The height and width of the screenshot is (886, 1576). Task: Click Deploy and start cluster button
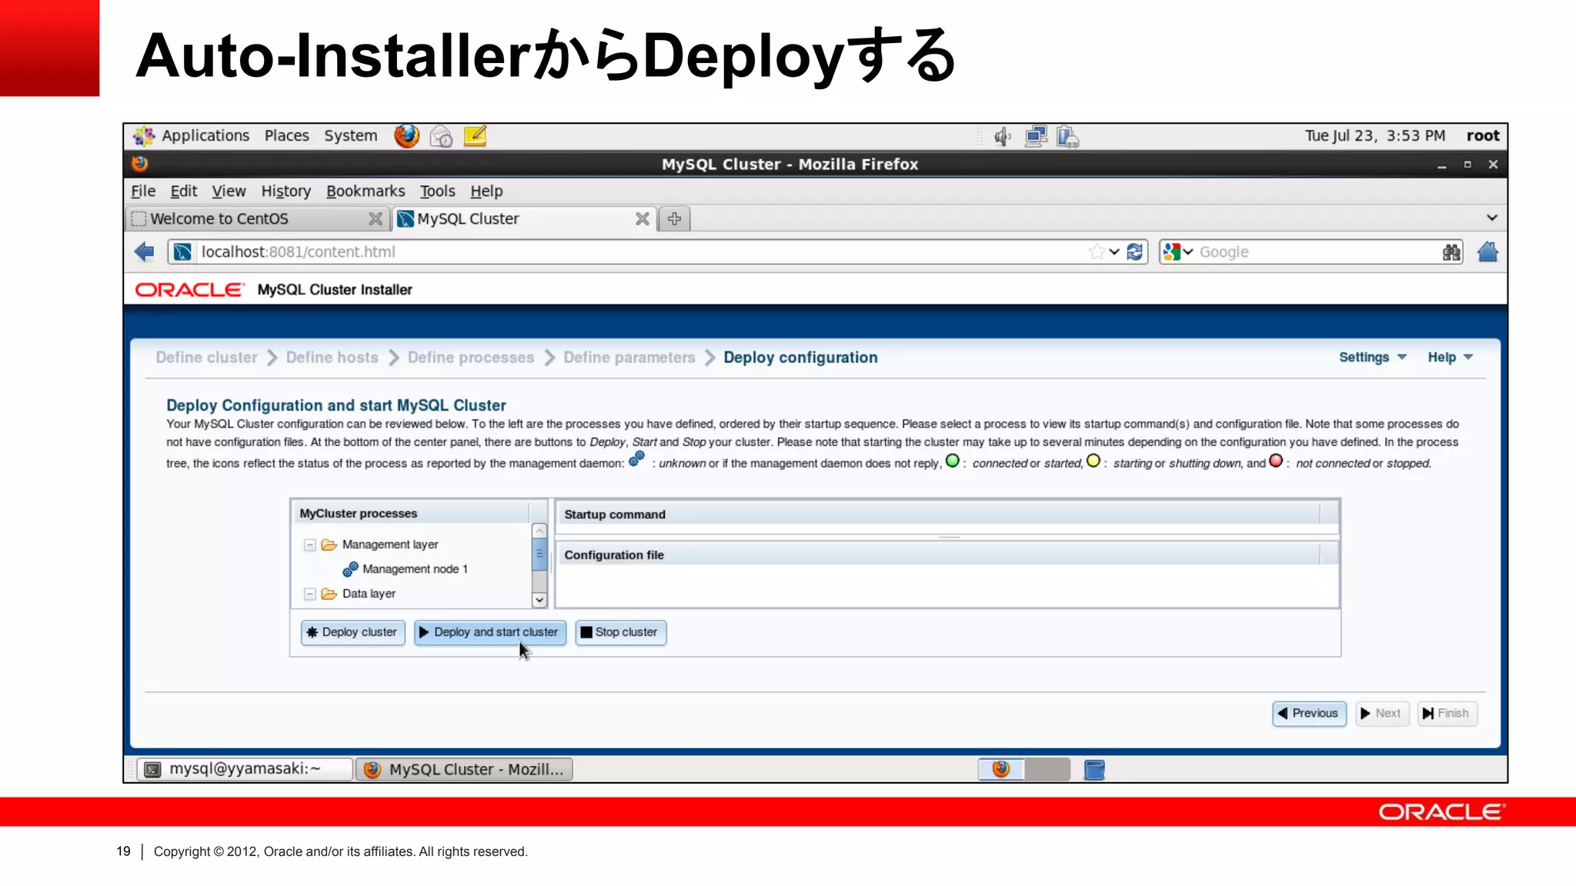tap(489, 632)
